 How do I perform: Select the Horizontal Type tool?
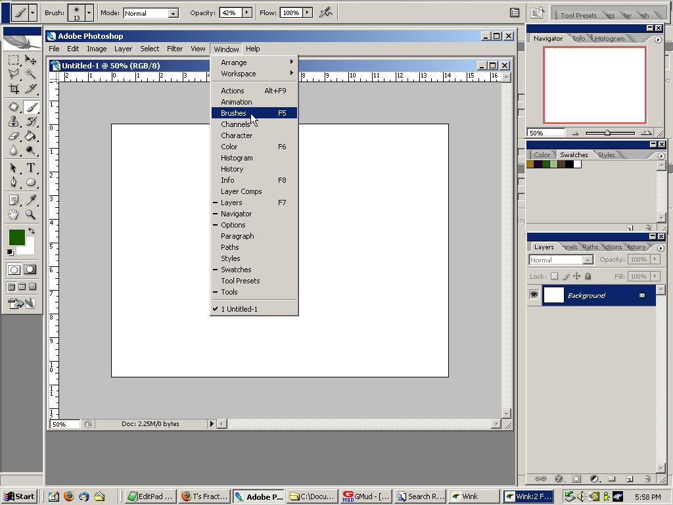pos(30,168)
